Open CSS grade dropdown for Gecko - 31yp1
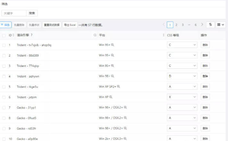 click(182, 108)
